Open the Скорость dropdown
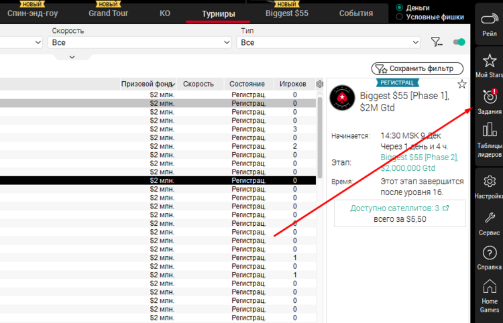Screen dimensions: 503x323 point(140,42)
